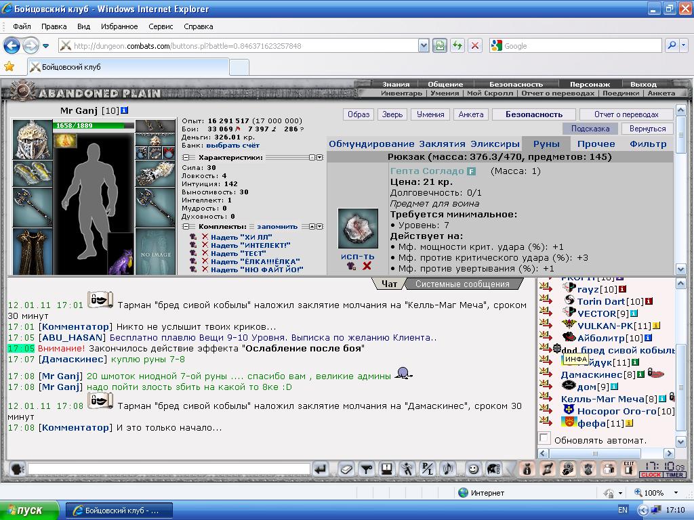Click private message arrow icon beside Torin Dart
694x520 pixels.
pos(546,299)
